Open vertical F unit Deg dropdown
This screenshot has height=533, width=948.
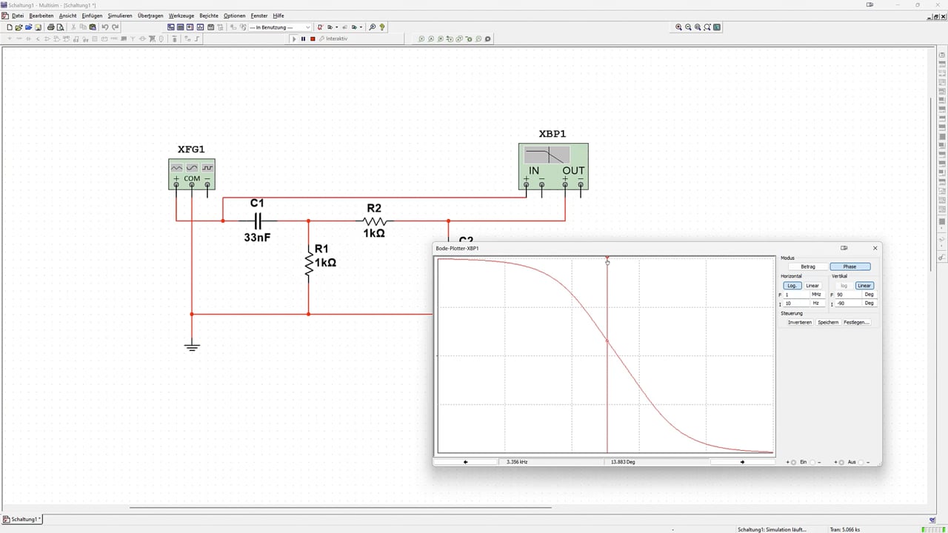(x=869, y=295)
